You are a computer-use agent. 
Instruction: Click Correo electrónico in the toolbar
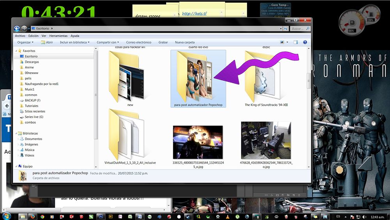pyautogui.click(x=138, y=42)
